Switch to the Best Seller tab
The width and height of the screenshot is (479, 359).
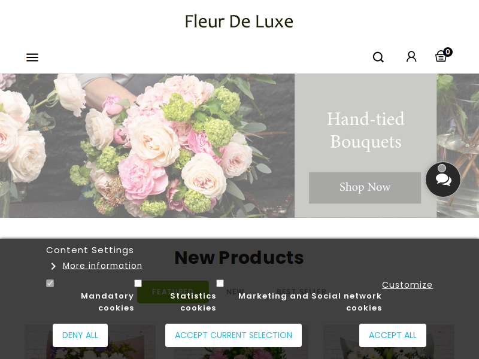(301, 292)
